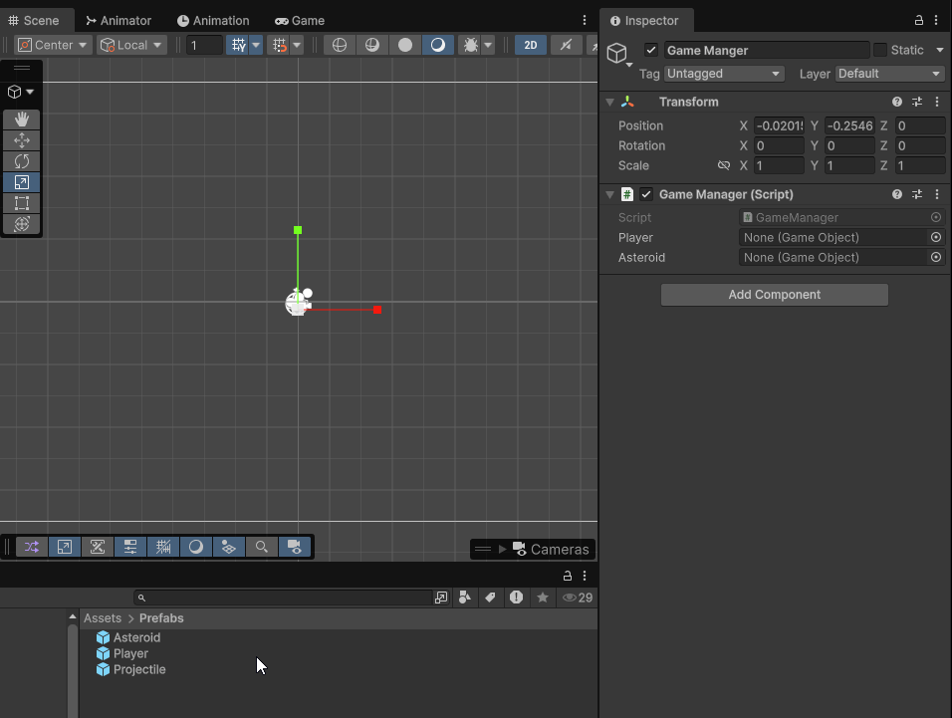
Task: Toggle the Static checkbox
Action: click(x=879, y=50)
